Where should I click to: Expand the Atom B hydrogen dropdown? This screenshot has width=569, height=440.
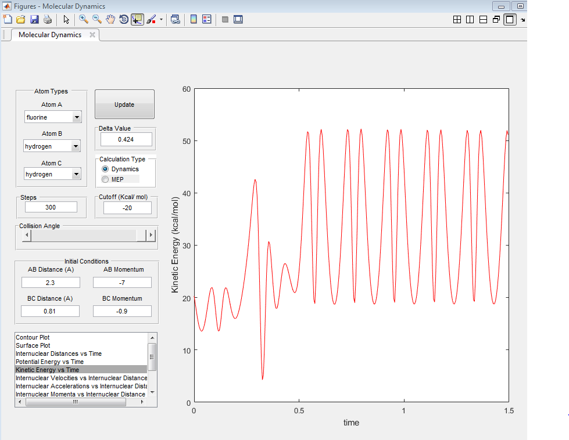coord(76,147)
